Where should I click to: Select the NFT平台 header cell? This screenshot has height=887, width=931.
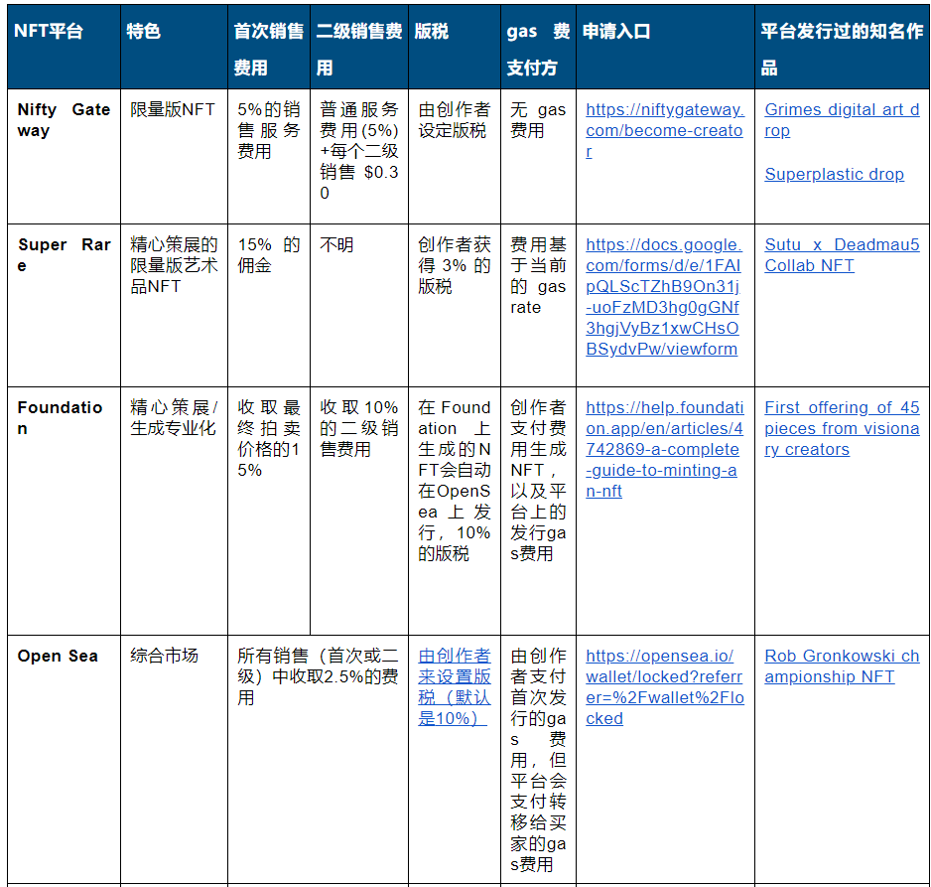point(65,47)
